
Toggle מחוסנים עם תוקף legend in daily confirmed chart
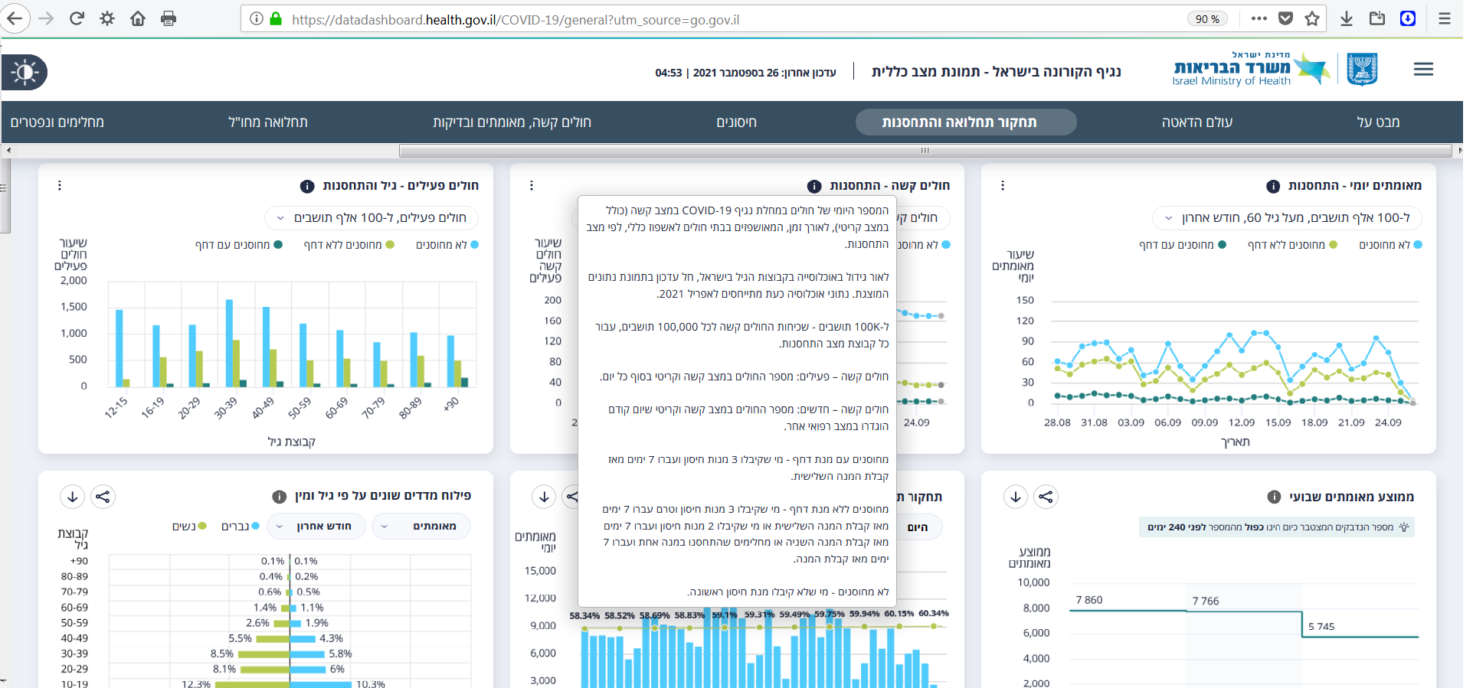1183,245
